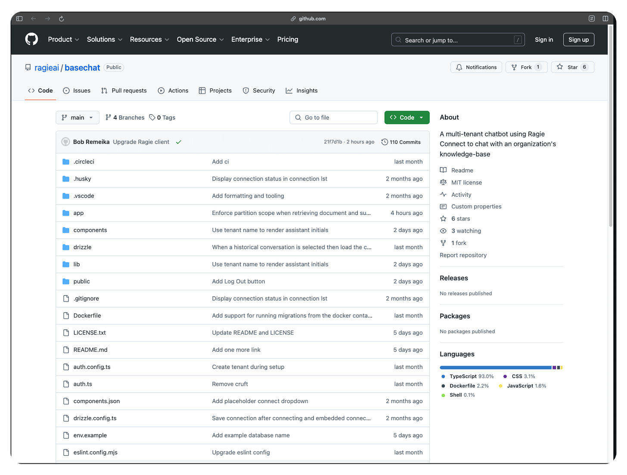The width and height of the screenshot is (627, 475).
Task: Open the main branch selector
Action: pyautogui.click(x=78, y=118)
